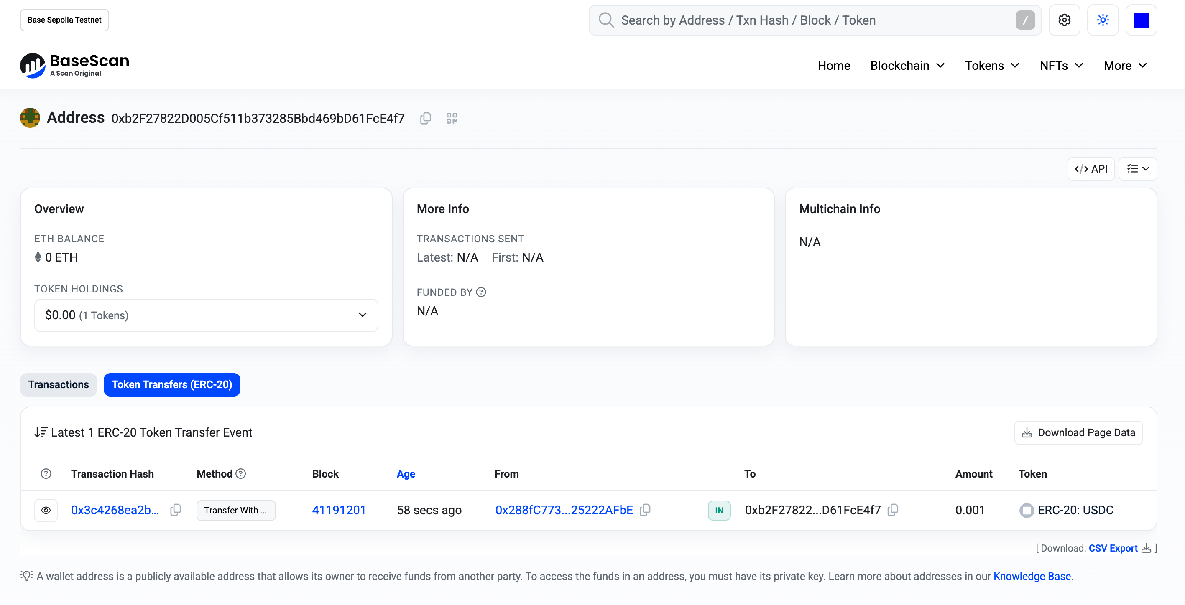Focus the address/txn hash search field

click(815, 20)
